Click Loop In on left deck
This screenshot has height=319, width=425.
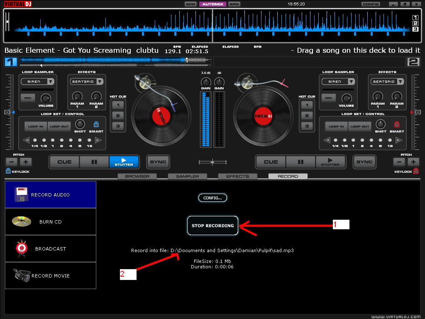36,126
